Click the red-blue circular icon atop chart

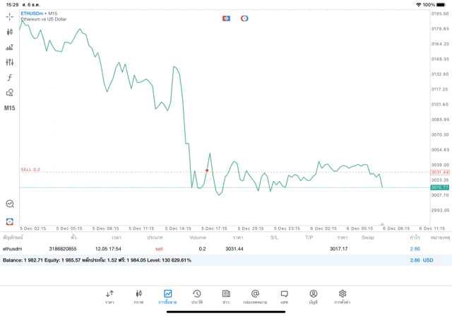[244, 18]
